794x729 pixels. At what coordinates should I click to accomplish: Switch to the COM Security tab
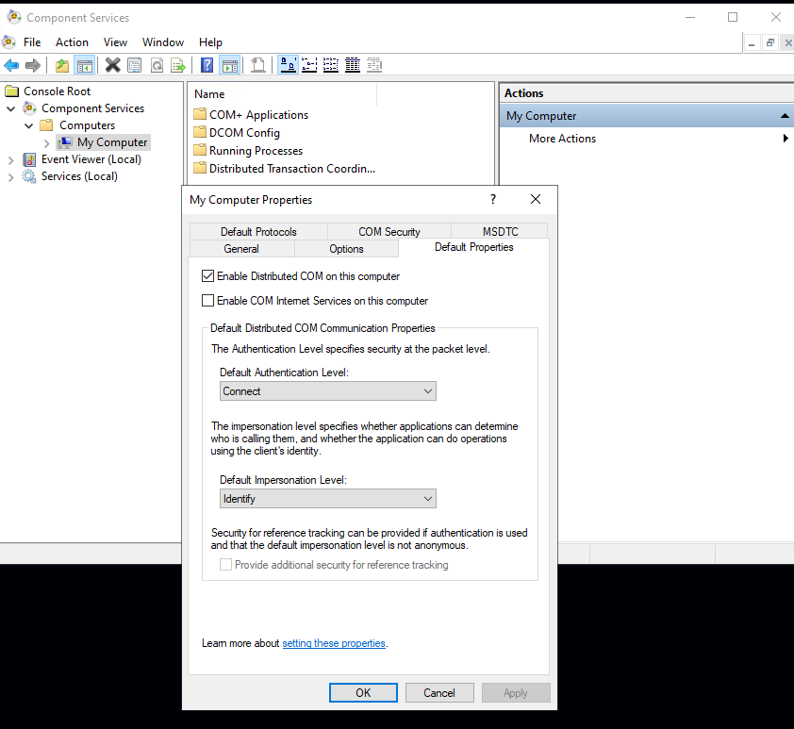coord(389,231)
